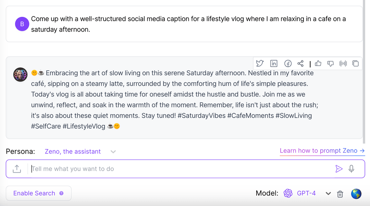The image size is (370, 206).
Task: Share the response on Twitter
Action: 260,63
